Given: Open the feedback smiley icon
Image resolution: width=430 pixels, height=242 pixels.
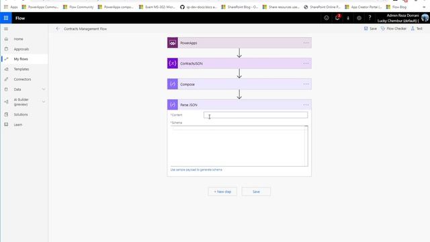Looking at the screenshot, I should tap(327, 18).
